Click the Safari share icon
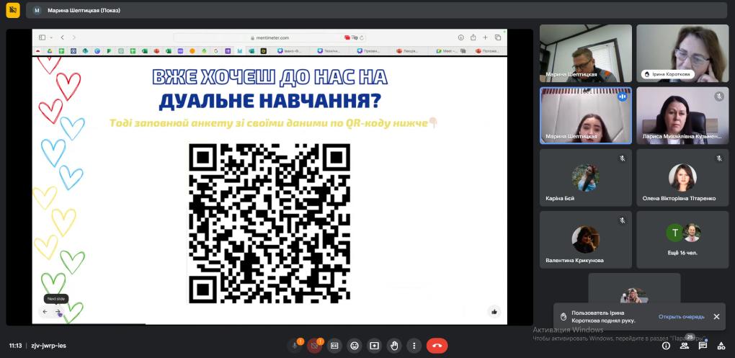735x358 pixels. pos(473,37)
